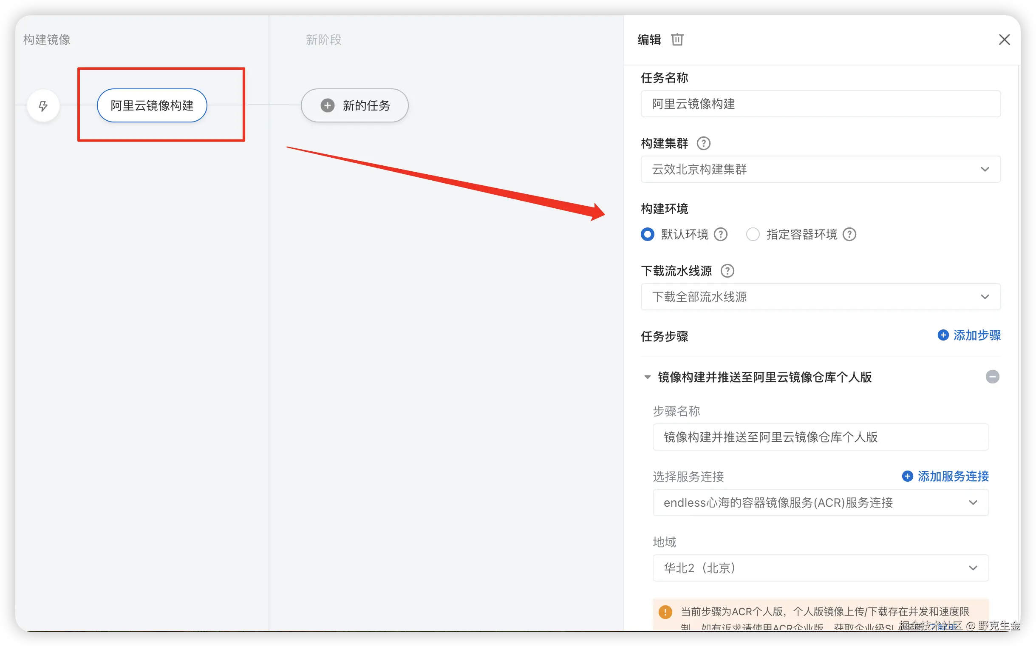This screenshot has width=1036, height=647.
Task: Select the 阿里云镜像构建 task node
Action: [152, 105]
